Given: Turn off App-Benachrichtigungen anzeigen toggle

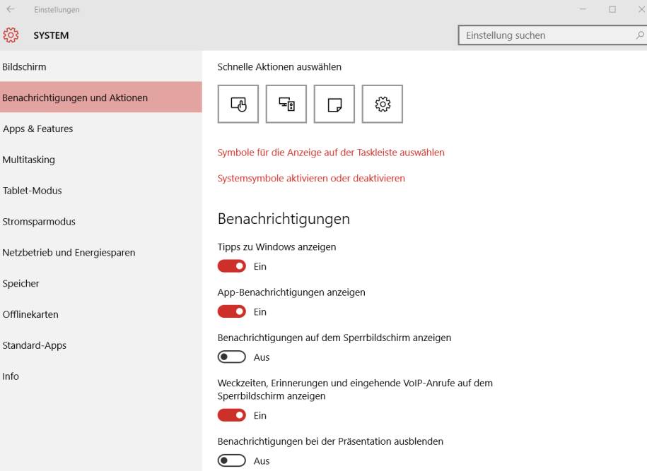Looking at the screenshot, I should pyautogui.click(x=232, y=311).
